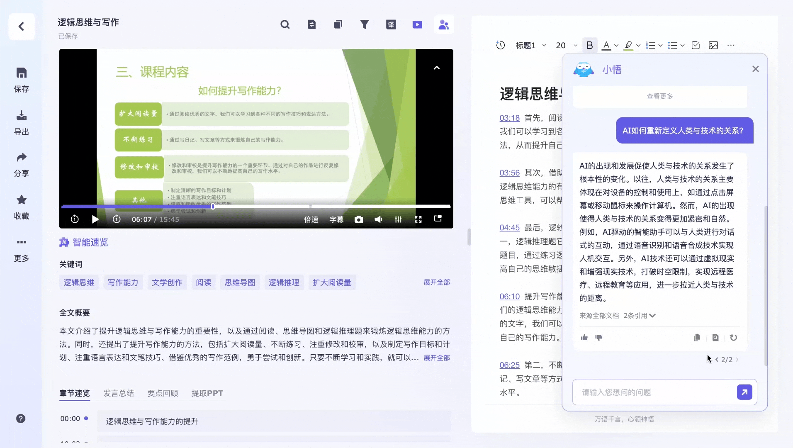793x448 pixels.
Task: Click the Save icon in sidebar
Action: point(22,73)
